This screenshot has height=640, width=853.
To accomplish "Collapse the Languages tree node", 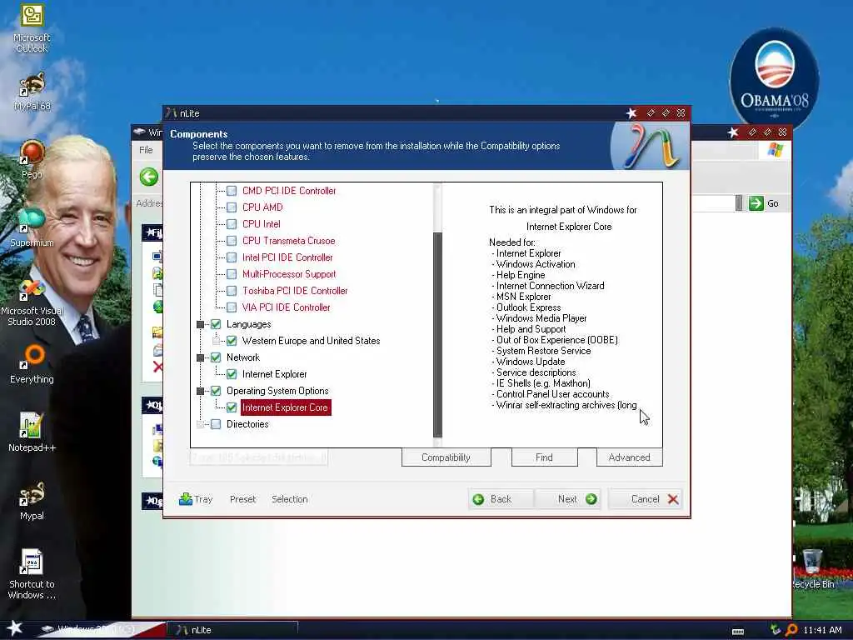I will pos(200,324).
